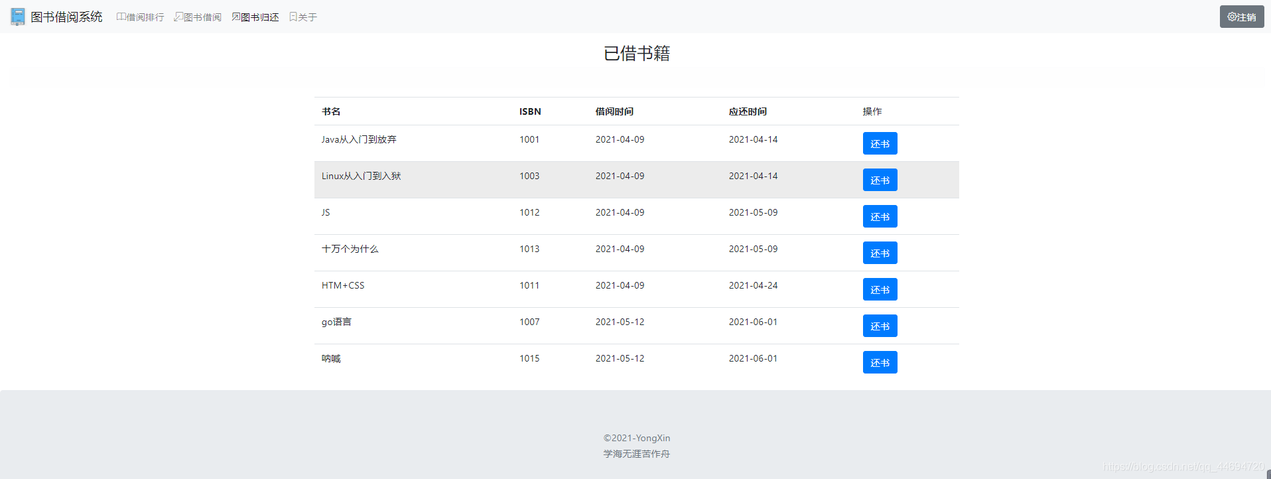Click the 图书借阅系统 brand title
Screen dimensions: 1271x479
tap(66, 17)
